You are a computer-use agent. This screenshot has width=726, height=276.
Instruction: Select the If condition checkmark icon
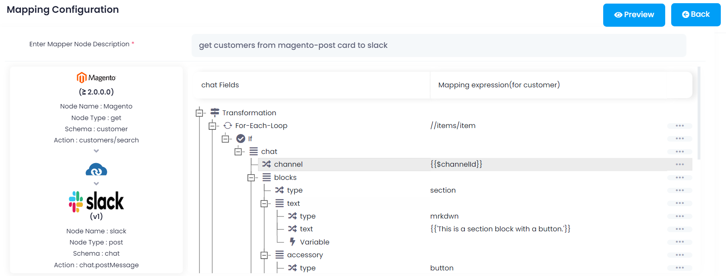(x=240, y=138)
